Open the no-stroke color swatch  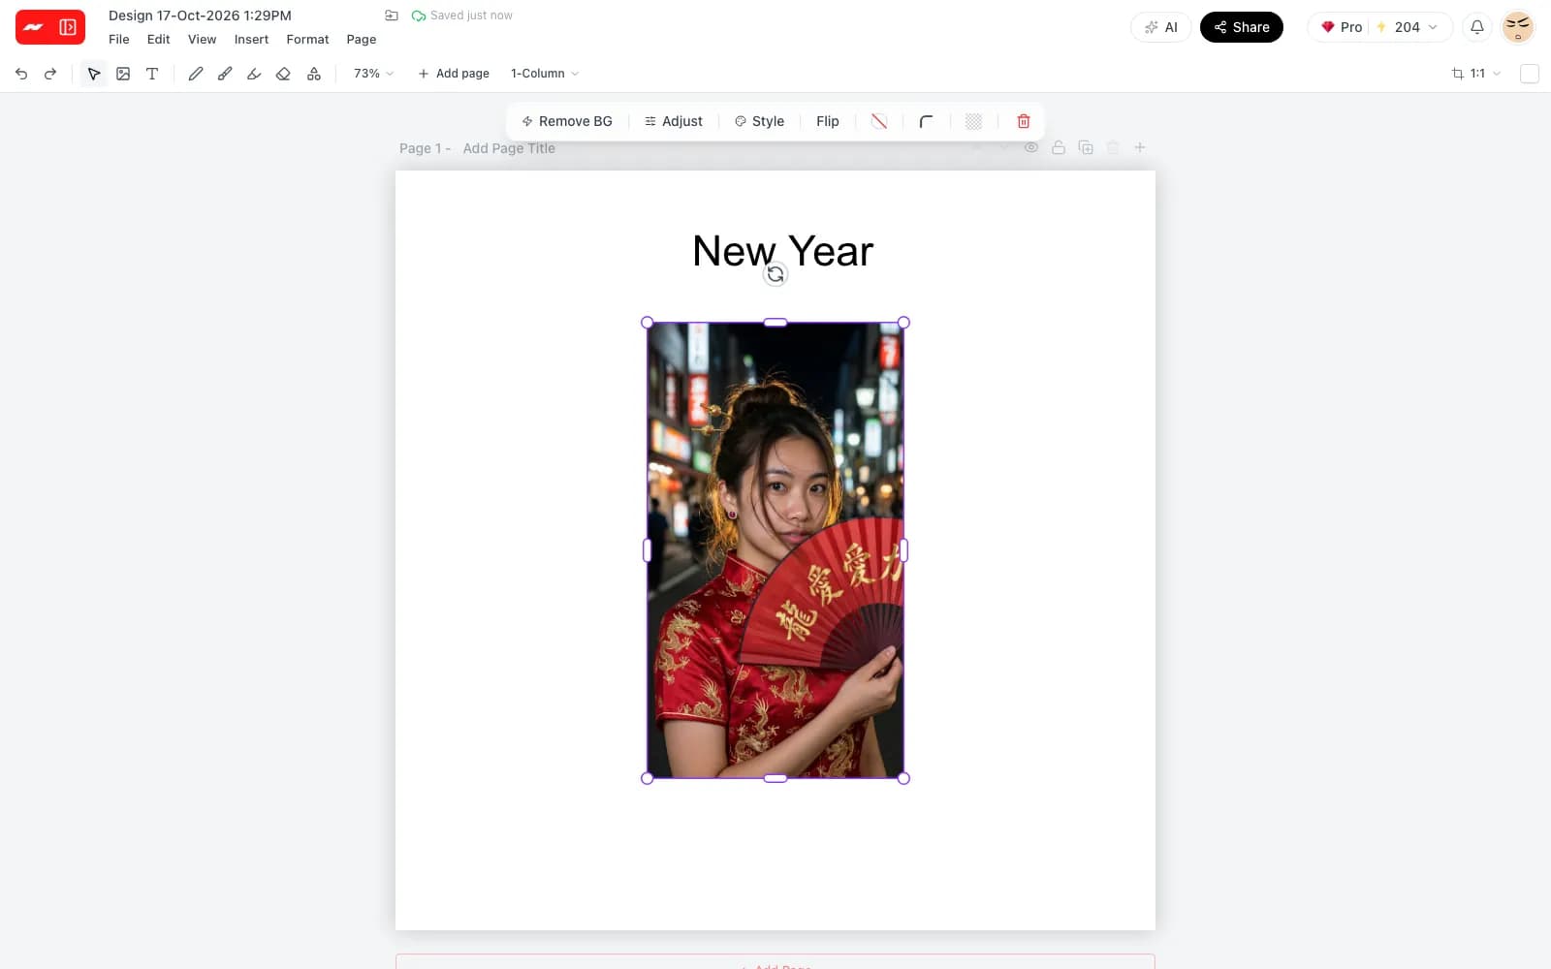pos(879,121)
